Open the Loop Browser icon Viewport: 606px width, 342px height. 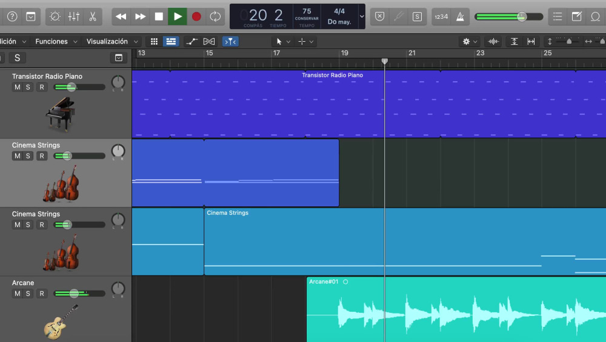coord(595,16)
